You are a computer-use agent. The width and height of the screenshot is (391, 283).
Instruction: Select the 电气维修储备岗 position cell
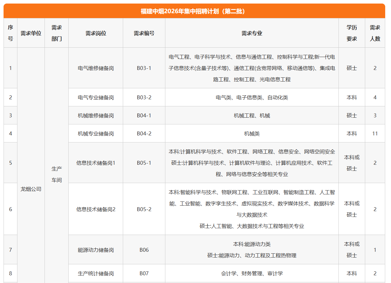tap(96, 68)
